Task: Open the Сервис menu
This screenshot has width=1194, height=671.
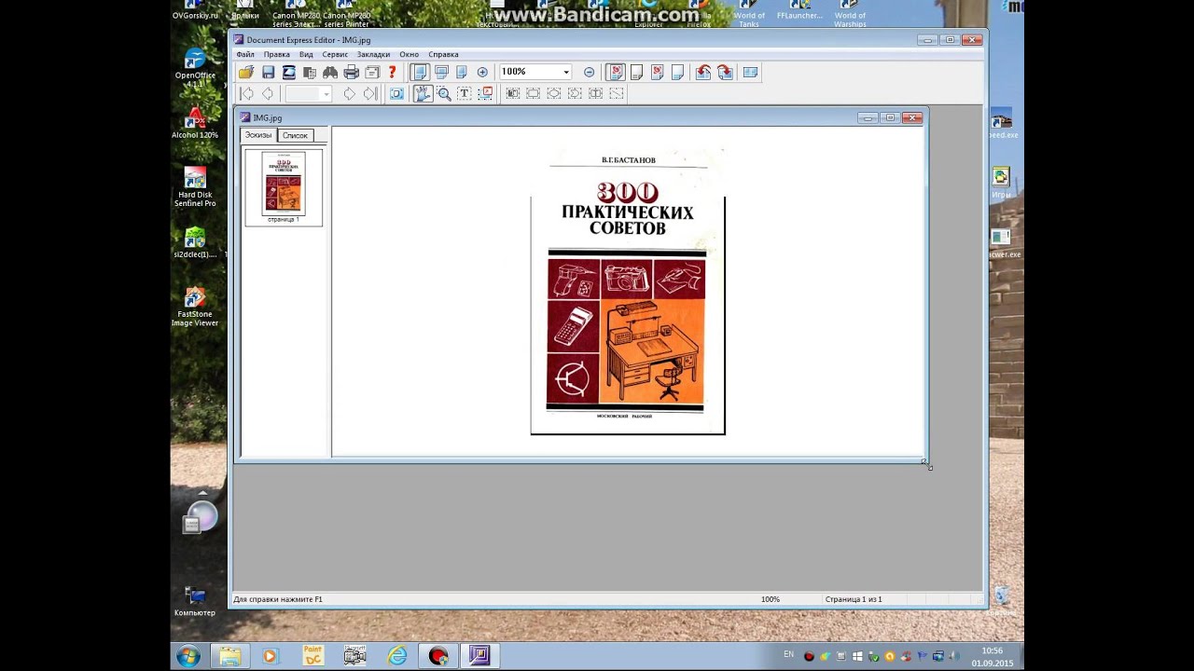Action: point(335,54)
